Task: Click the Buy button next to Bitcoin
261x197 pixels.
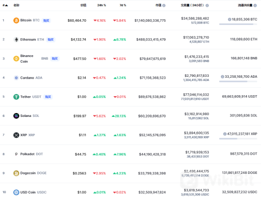Action: tap(46, 20)
